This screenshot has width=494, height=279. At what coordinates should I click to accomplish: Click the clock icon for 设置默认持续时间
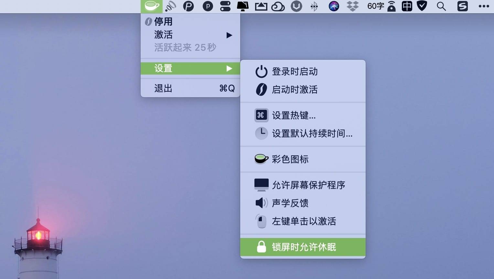(x=261, y=133)
